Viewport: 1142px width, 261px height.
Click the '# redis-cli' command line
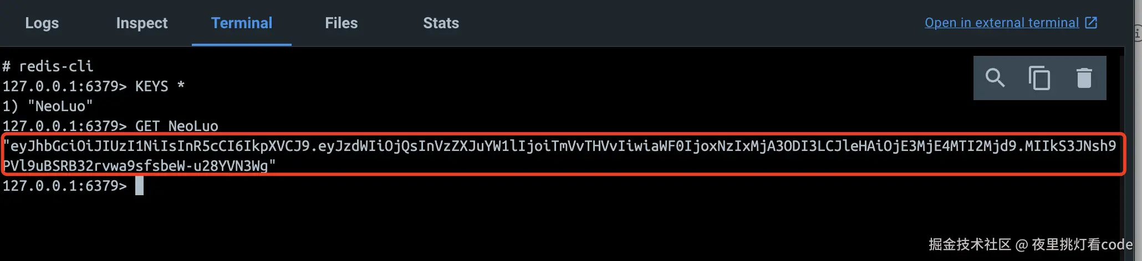pos(48,66)
